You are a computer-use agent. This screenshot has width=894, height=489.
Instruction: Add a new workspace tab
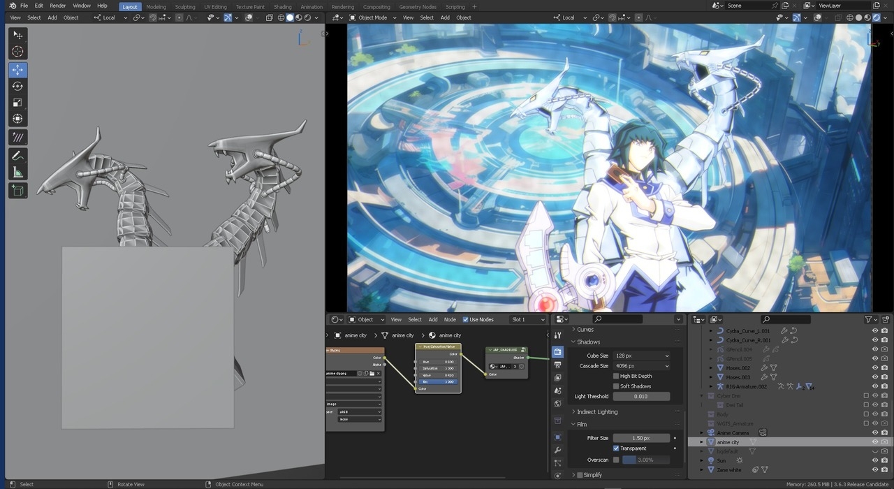(x=475, y=7)
